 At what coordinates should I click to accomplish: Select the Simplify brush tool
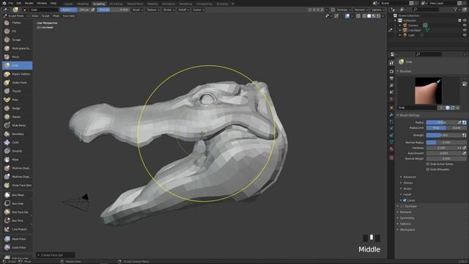[x=17, y=151]
